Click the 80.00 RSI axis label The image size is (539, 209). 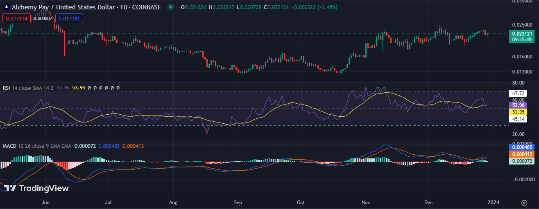(519, 82)
